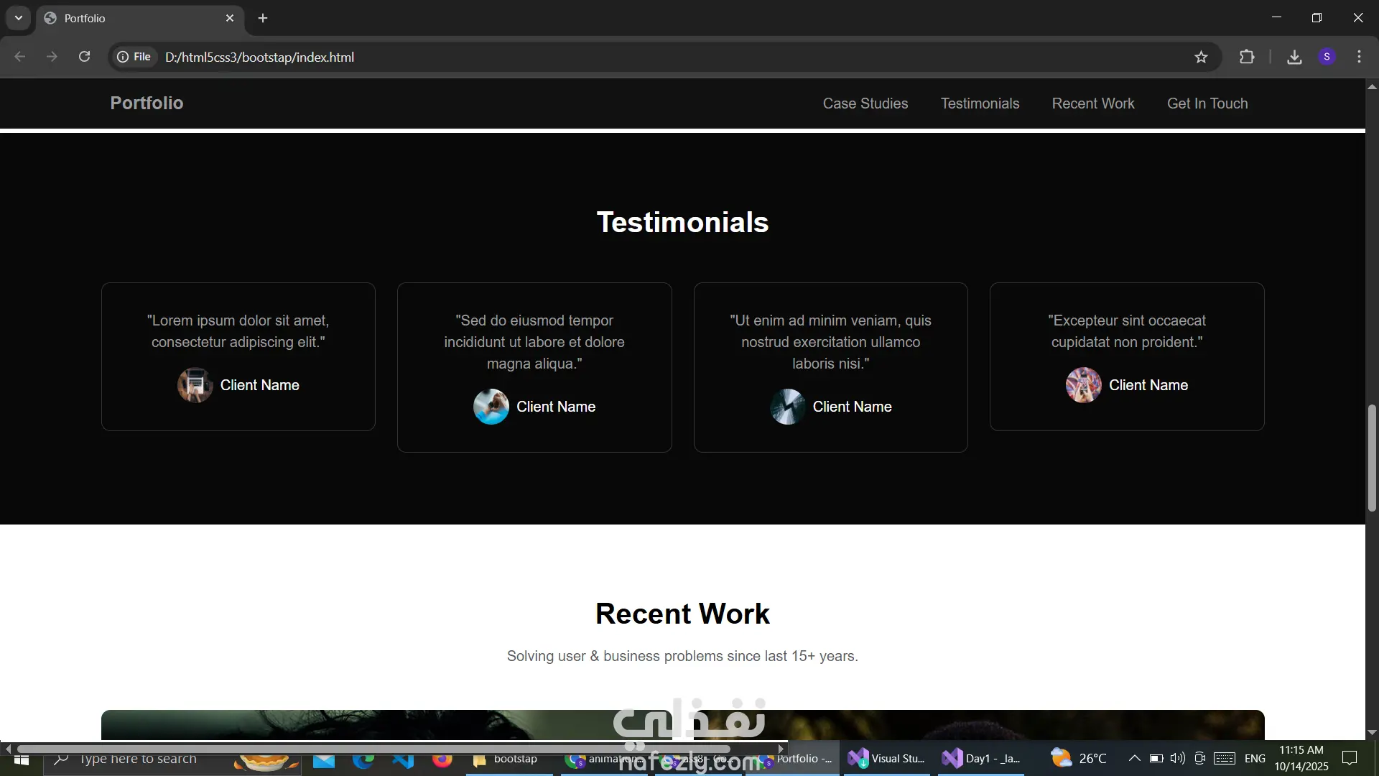Click the Portfolio brand logo text
This screenshot has width=1379, height=776.
click(147, 103)
